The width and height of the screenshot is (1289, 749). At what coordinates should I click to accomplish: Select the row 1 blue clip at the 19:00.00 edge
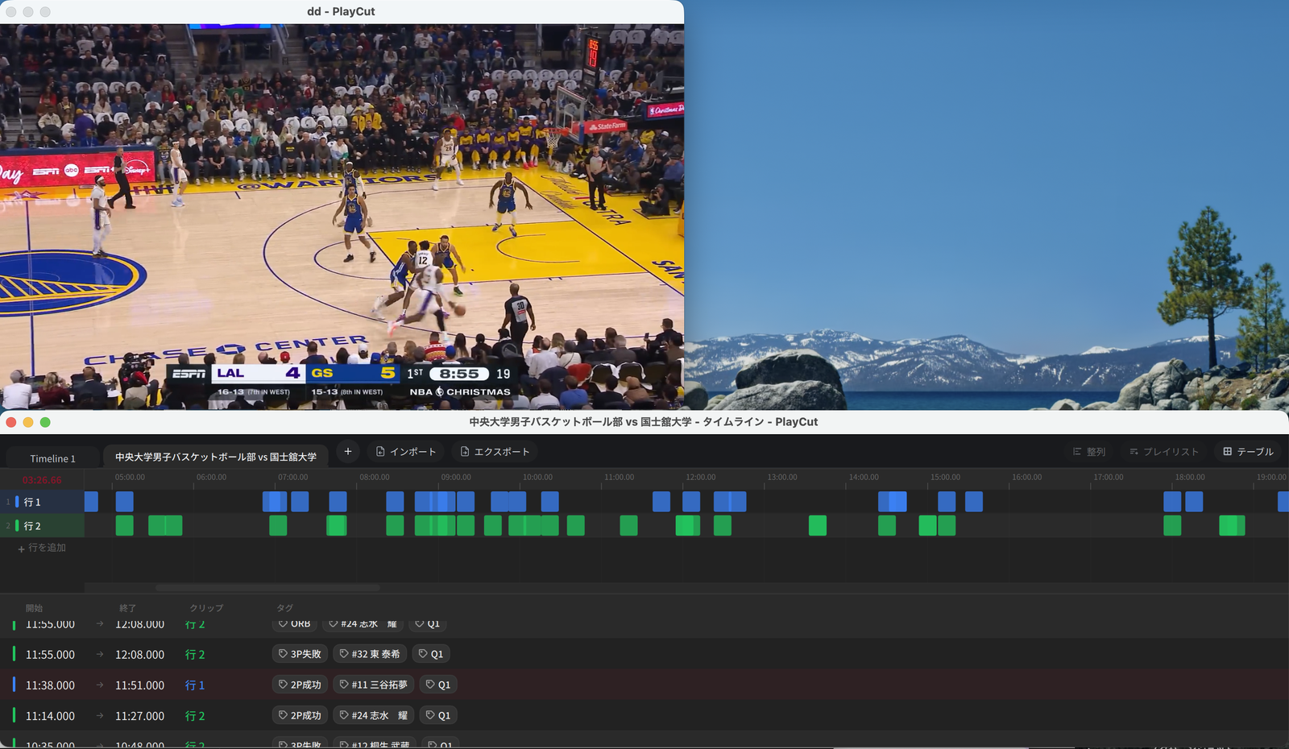click(x=1283, y=502)
